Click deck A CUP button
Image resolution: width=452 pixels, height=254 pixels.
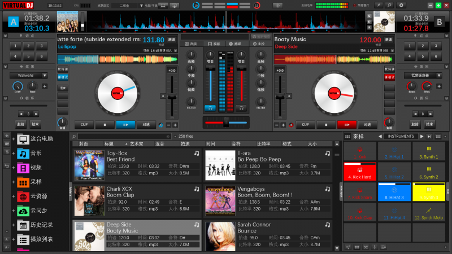84,125
